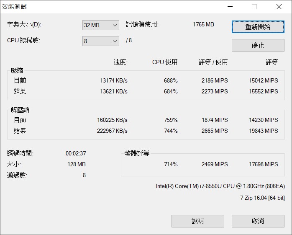
Task: Click the 取消 button
Action: 258,221
